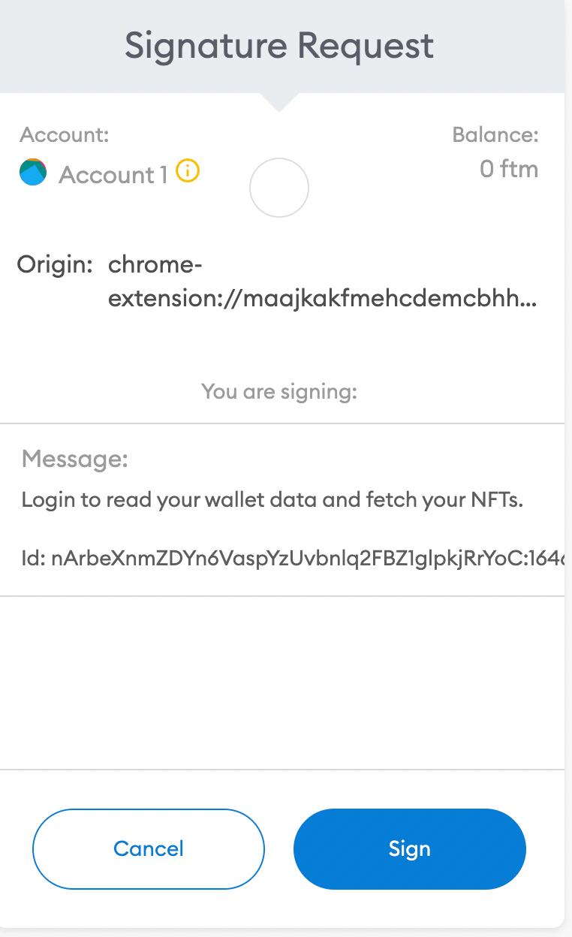Click the Origin: label
The width and height of the screenshot is (572, 937).
point(55,264)
